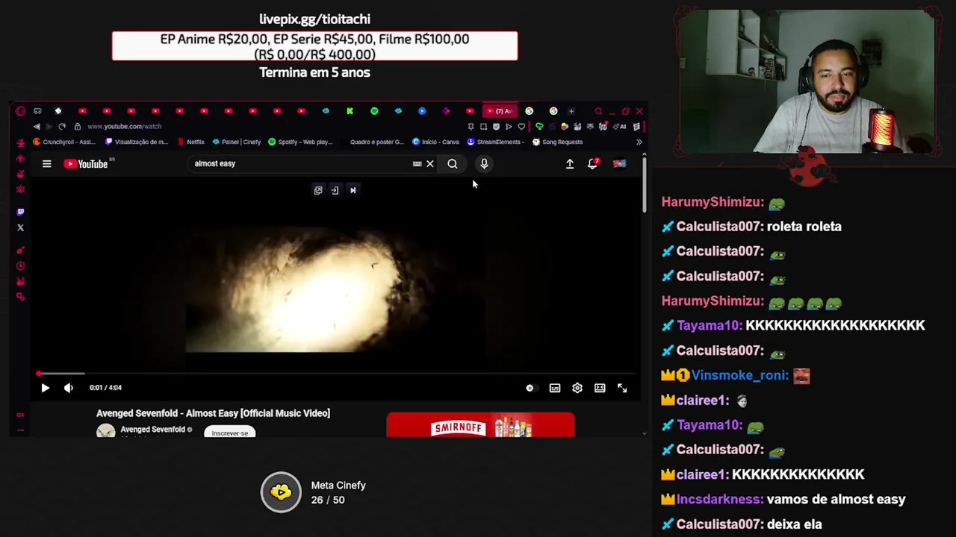Open the Início - Canva bookmark

[x=435, y=142]
